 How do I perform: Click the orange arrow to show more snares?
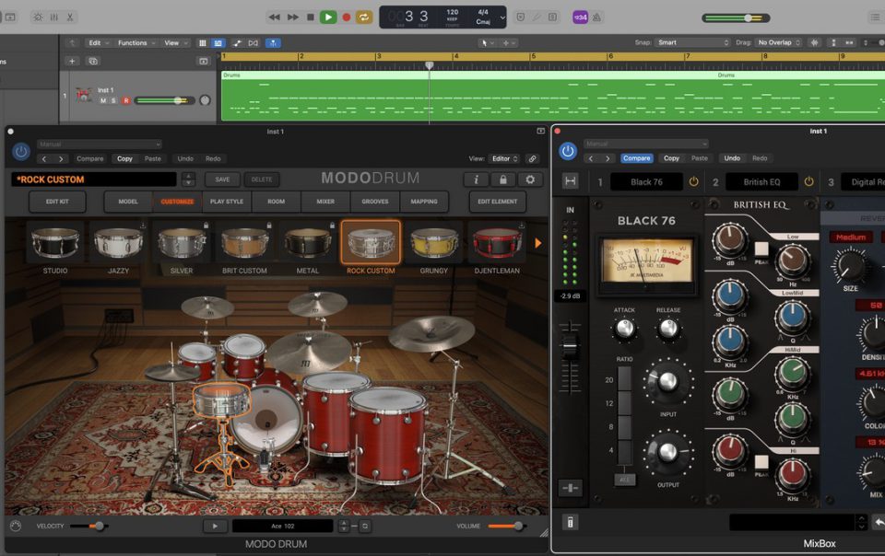[x=538, y=243]
